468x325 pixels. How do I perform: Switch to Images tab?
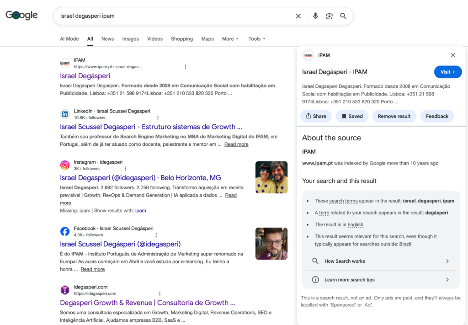(x=130, y=39)
